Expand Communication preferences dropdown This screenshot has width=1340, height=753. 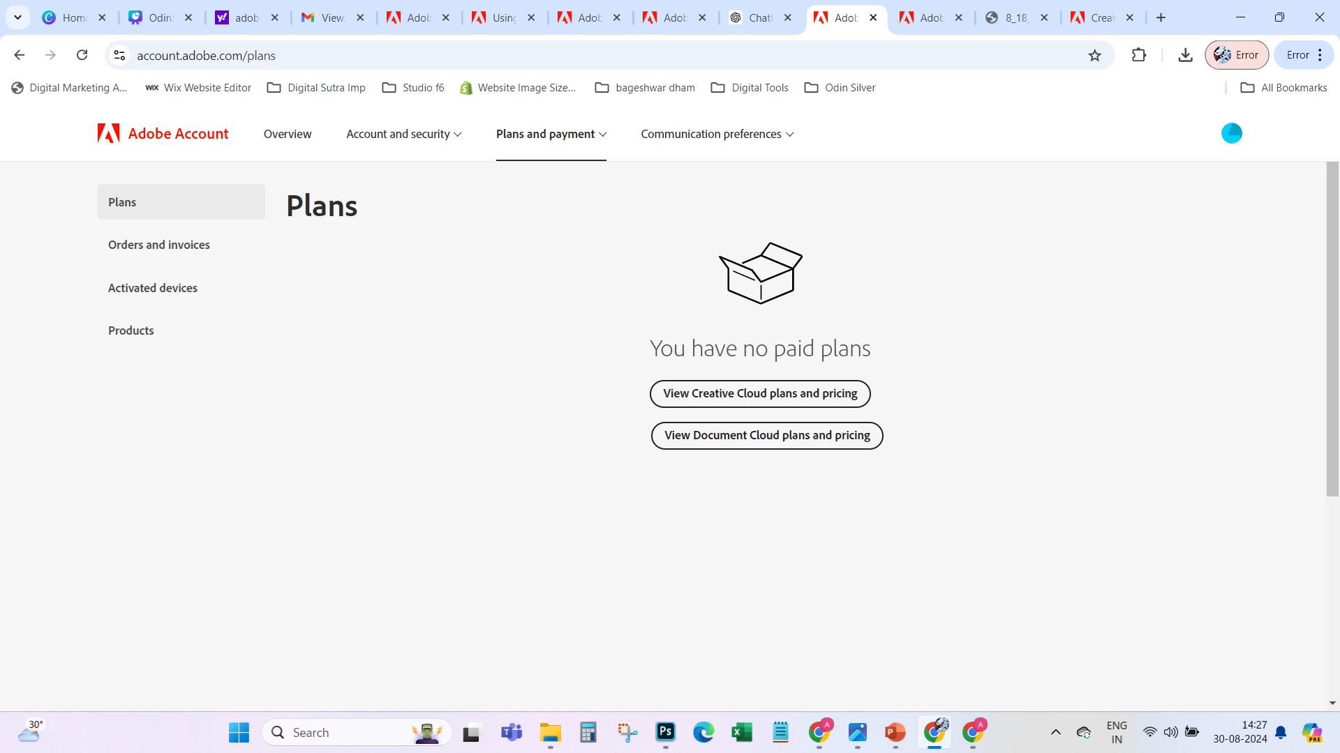point(717,134)
